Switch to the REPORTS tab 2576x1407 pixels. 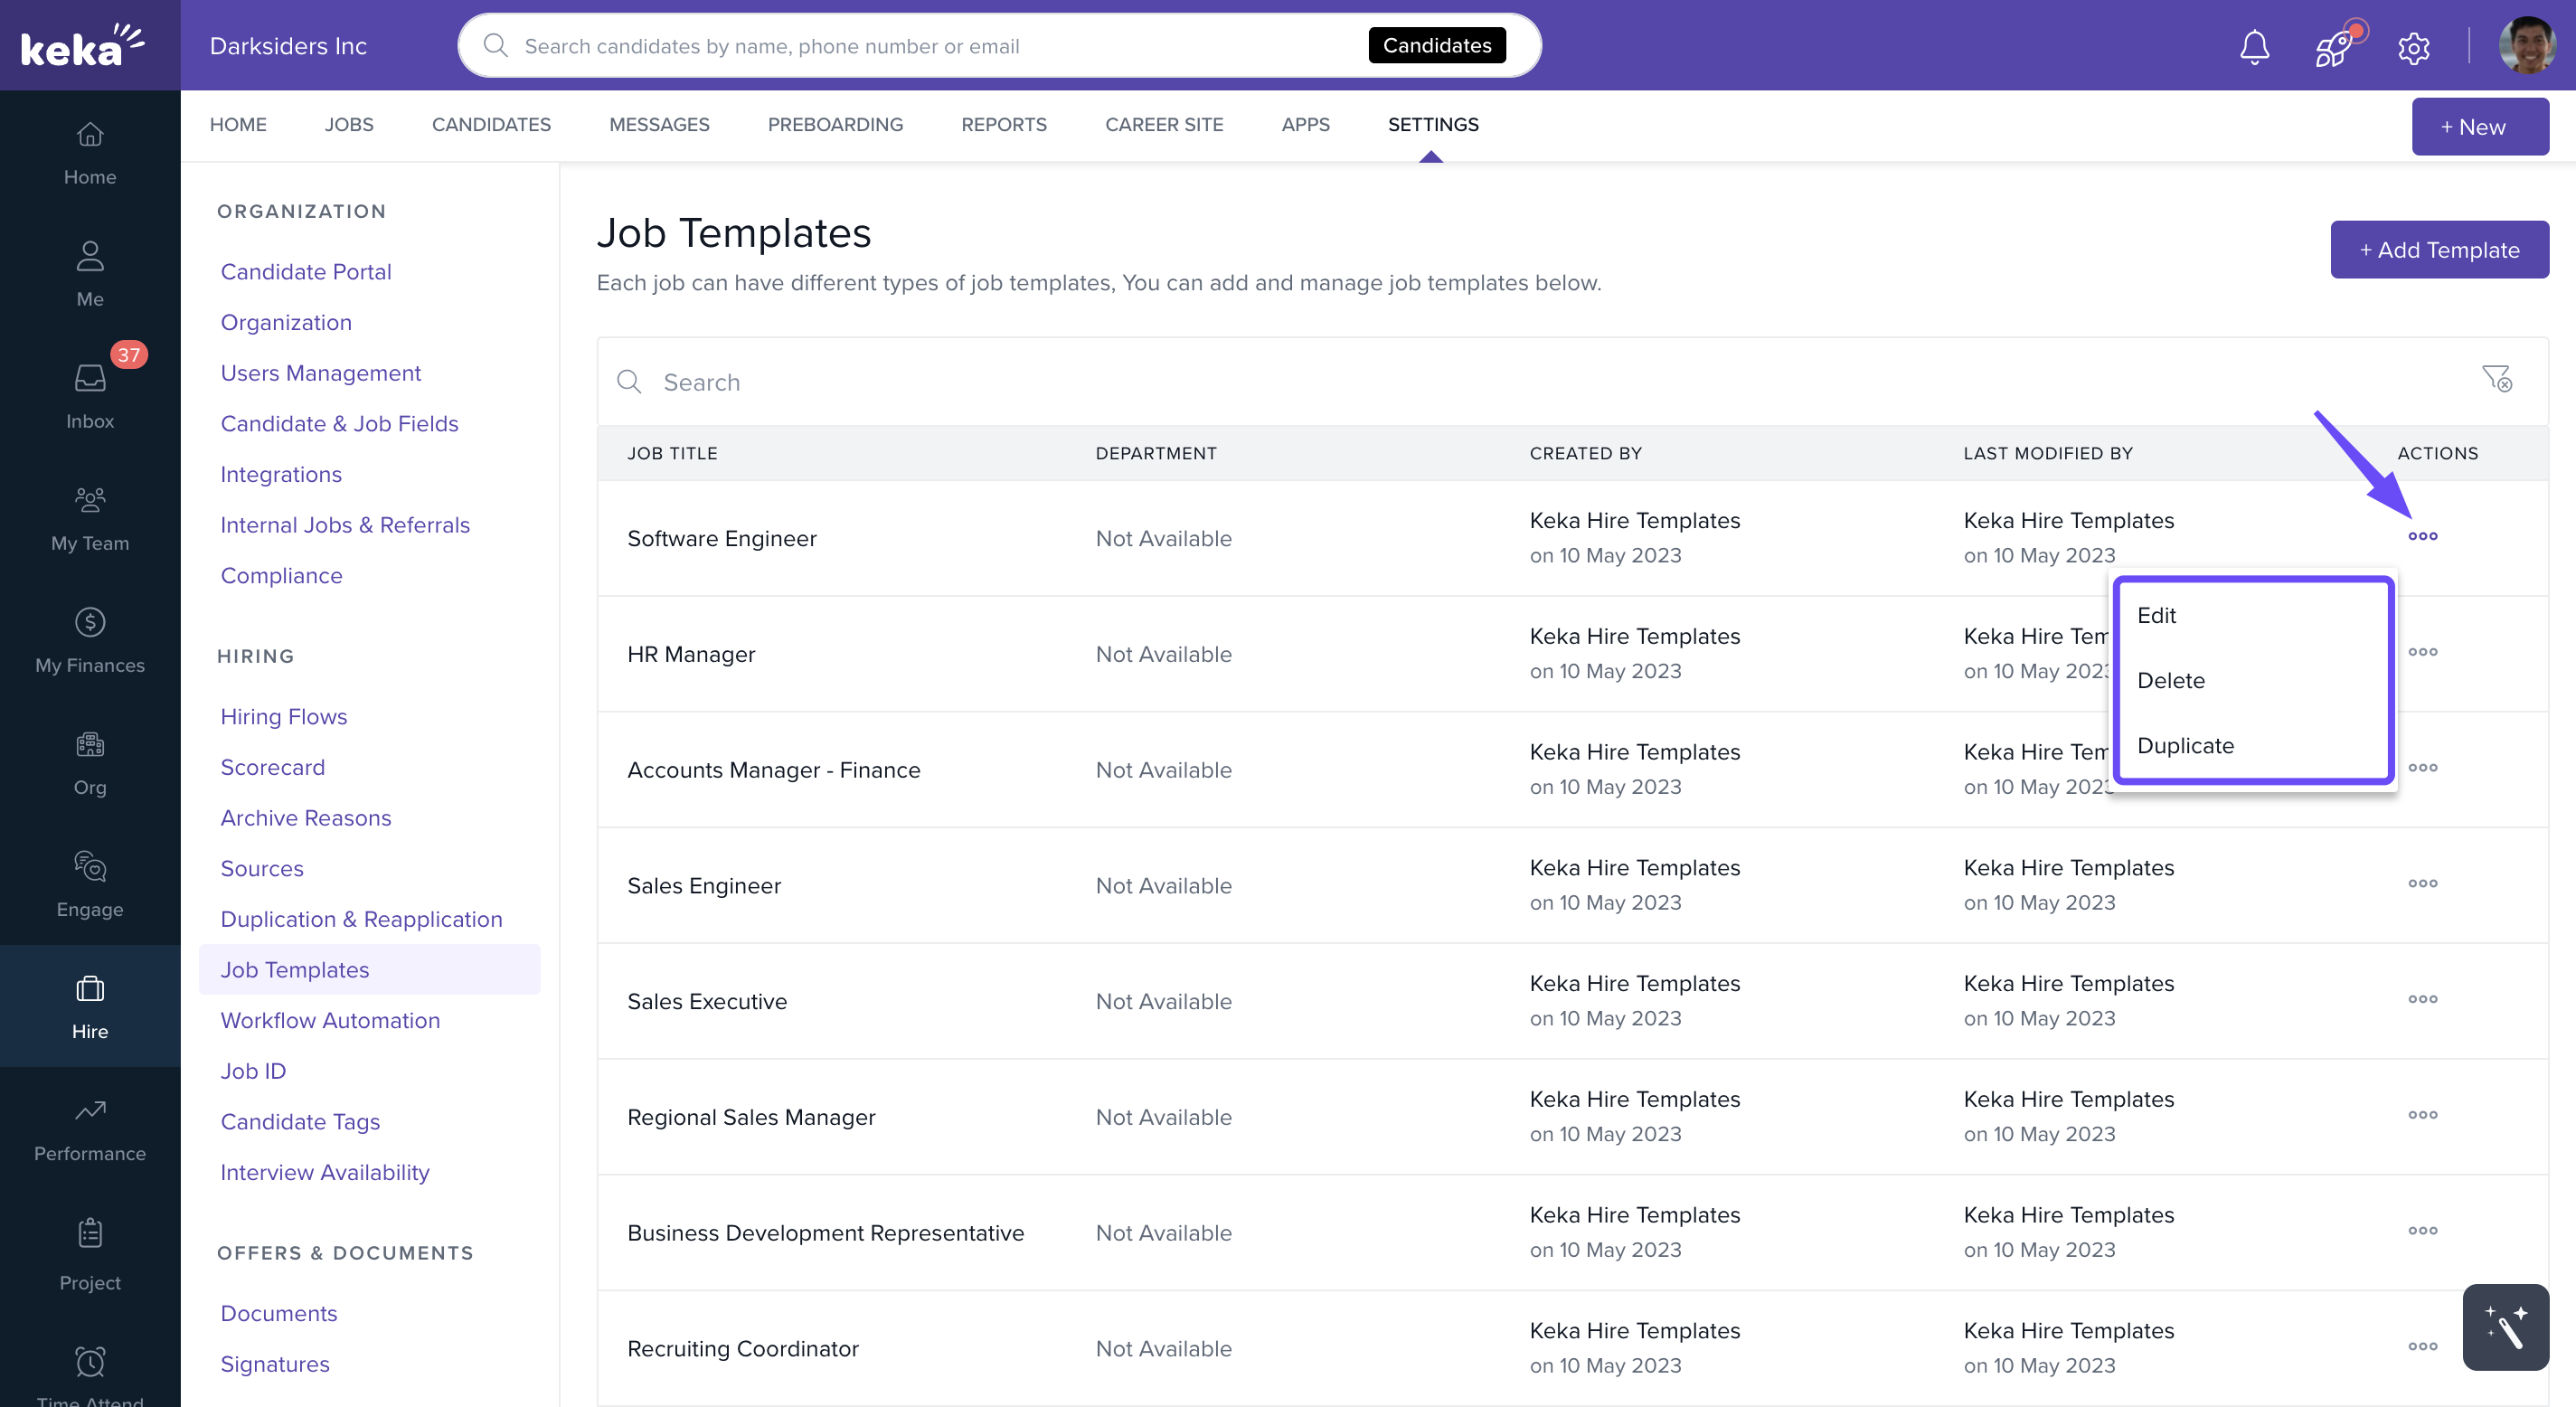click(x=1003, y=124)
